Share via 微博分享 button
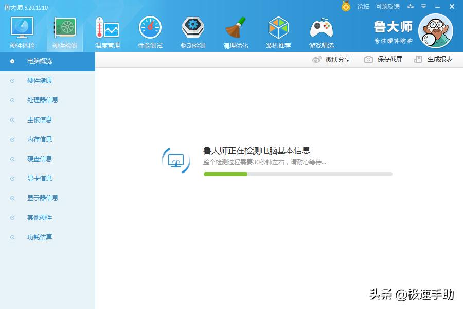The height and width of the screenshot is (309, 463). (x=337, y=59)
